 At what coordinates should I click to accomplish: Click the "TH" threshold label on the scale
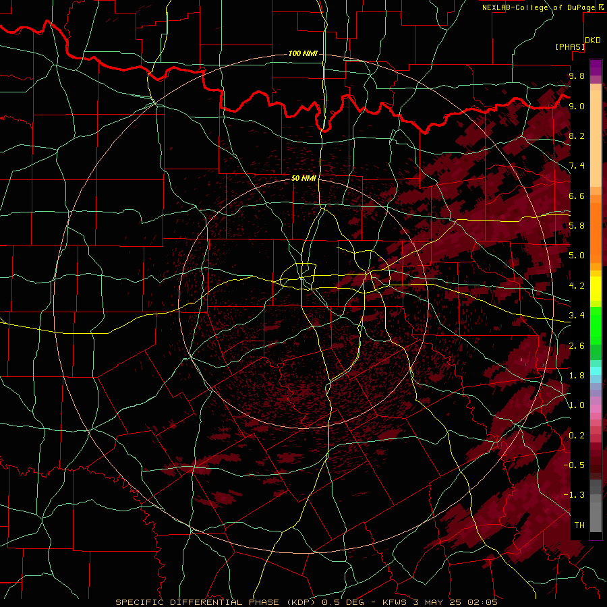(579, 525)
